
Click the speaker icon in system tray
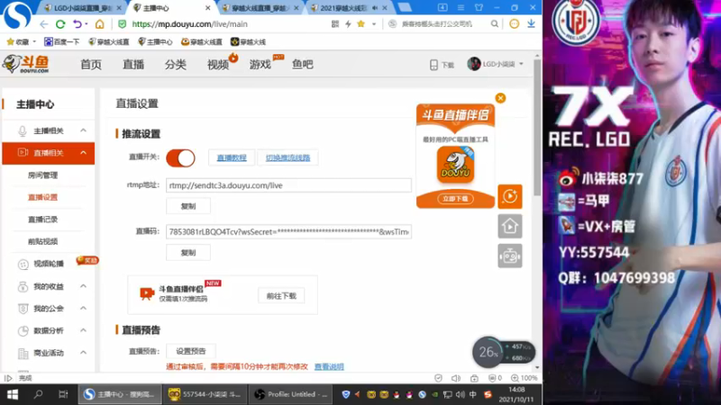pos(460,394)
